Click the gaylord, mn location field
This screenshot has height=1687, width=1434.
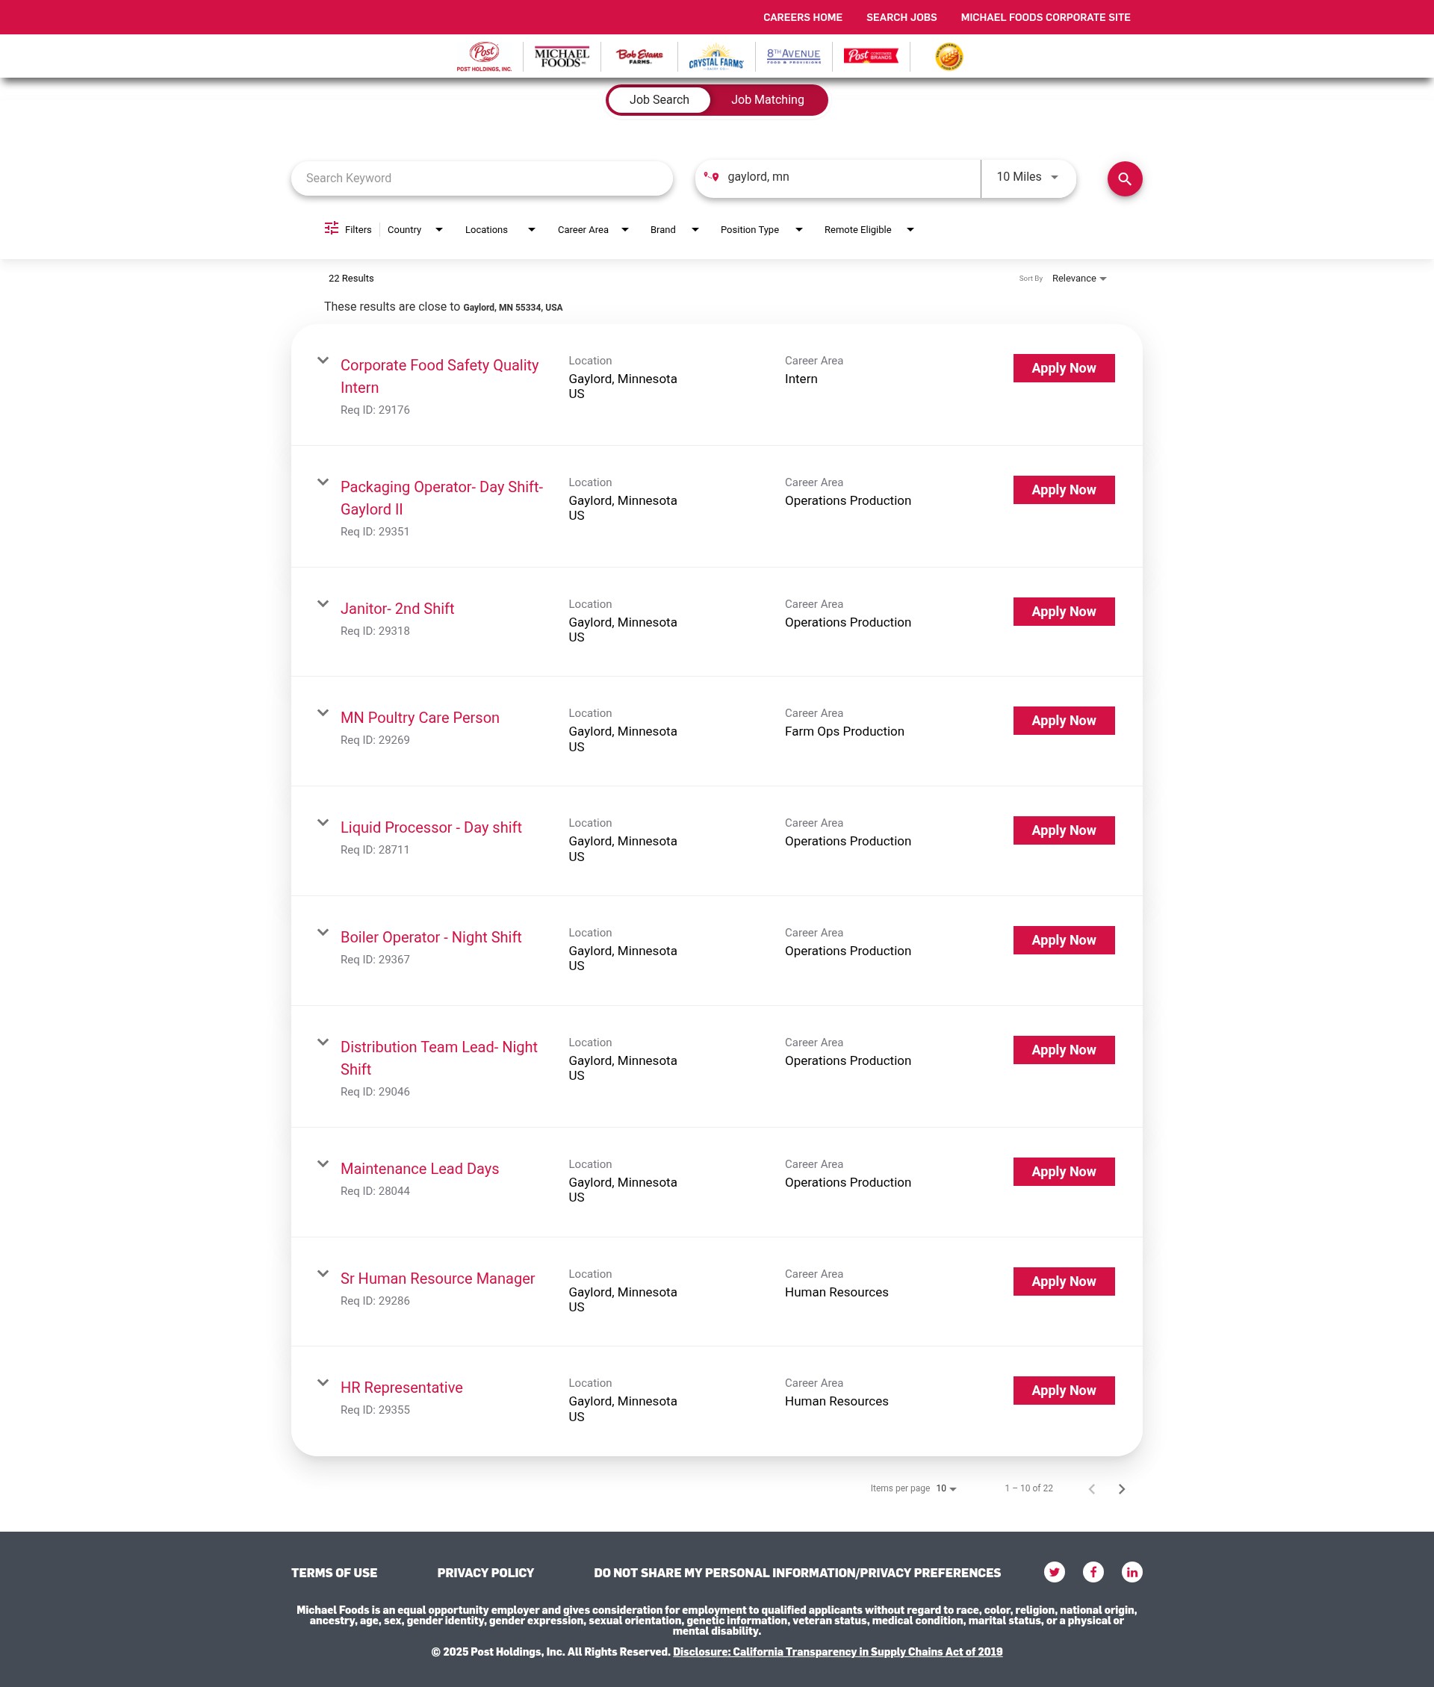tap(849, 177)
